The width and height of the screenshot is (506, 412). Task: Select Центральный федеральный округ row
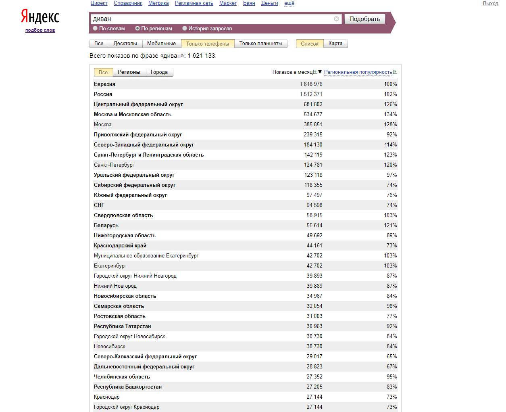pos(246,104)
